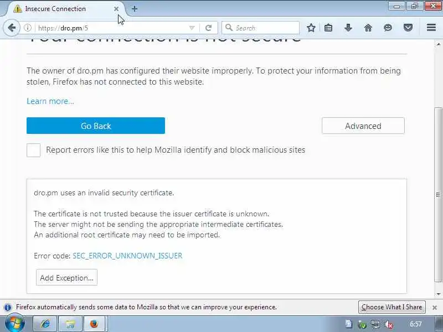Close the Insecure Connection tab
Image resolution: width=443 pixels, height=332 pixels.
tap(116, 9)
